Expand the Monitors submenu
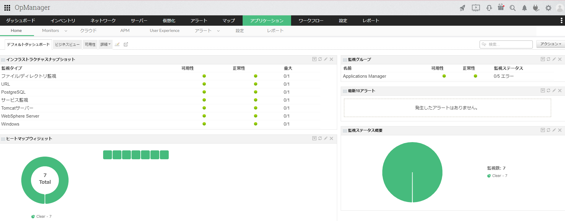Viewport: 565px width, 221px height. coord(54,30)
